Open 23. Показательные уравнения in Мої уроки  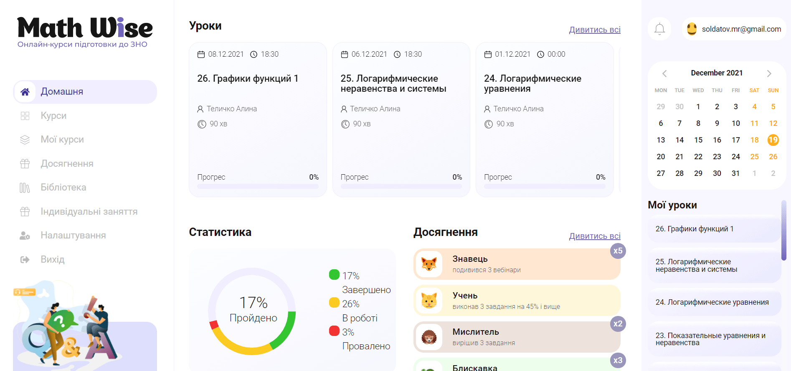(714, 339)
